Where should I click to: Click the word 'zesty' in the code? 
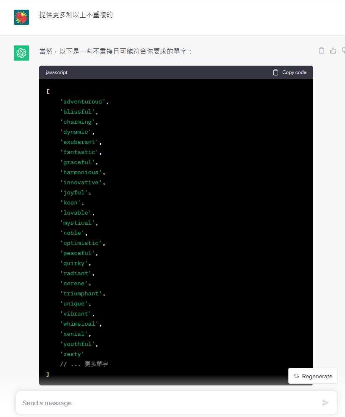tap(72, 354)
